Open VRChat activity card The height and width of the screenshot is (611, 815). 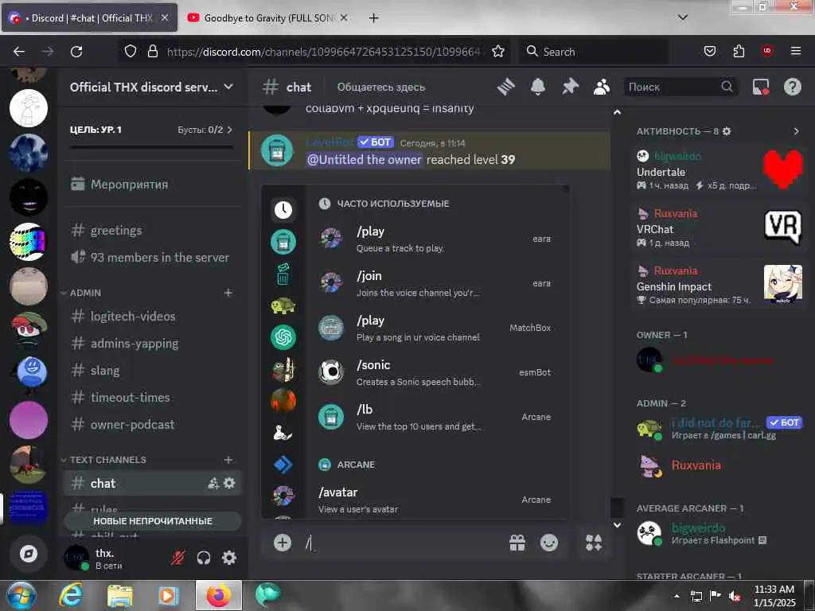[719, 227]
